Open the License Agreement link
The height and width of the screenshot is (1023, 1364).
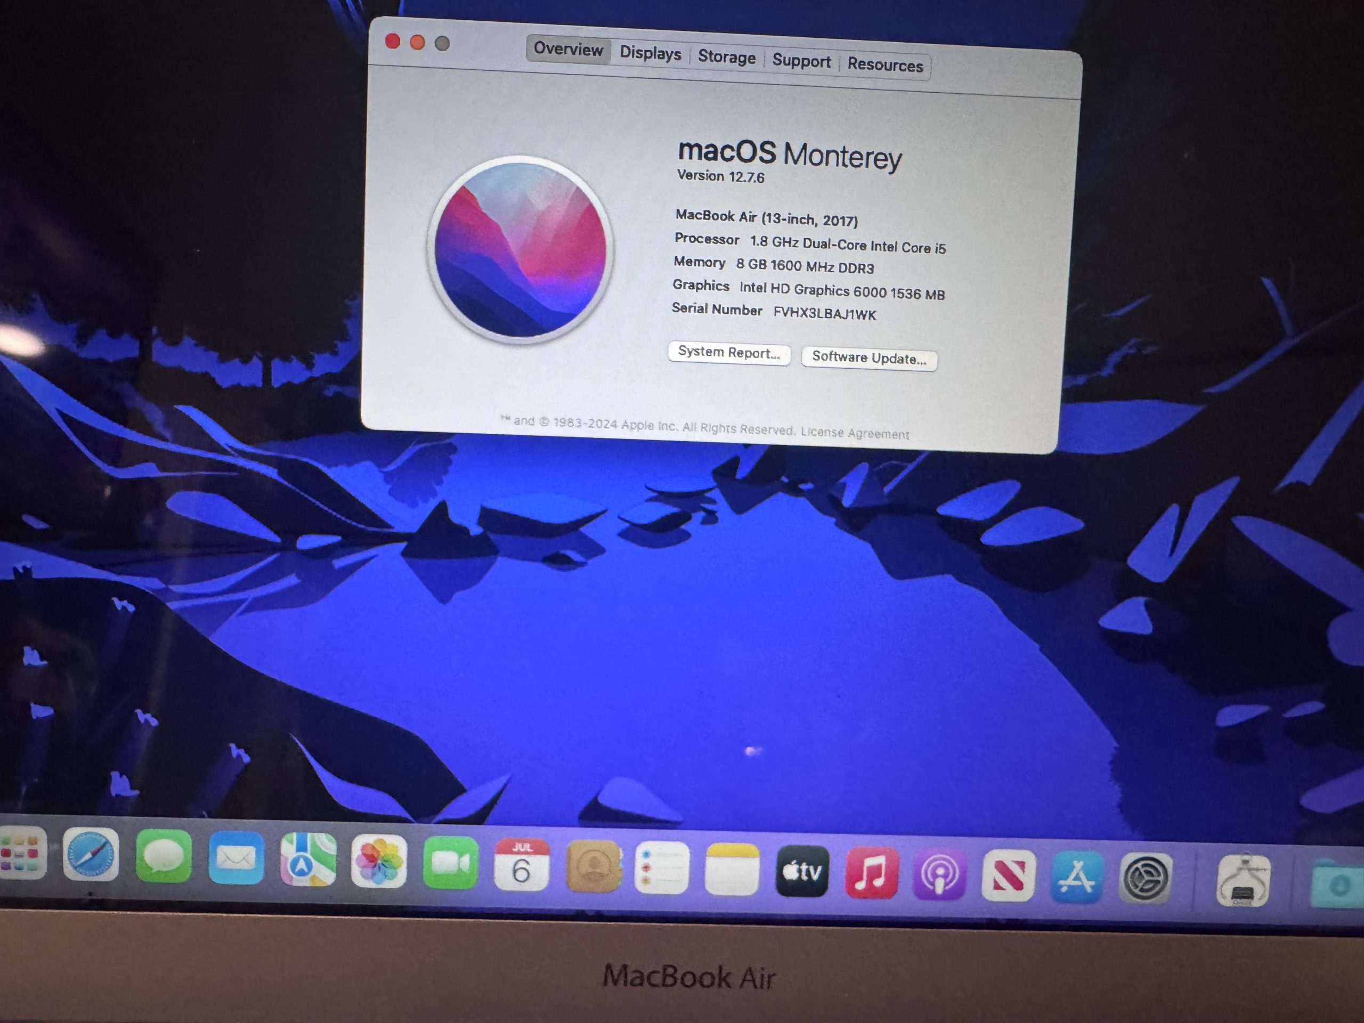pyautogui.click(x=855, y=433)
